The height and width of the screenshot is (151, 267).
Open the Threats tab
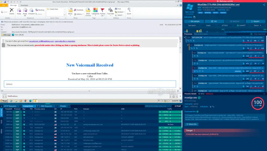tap(65, 106)
